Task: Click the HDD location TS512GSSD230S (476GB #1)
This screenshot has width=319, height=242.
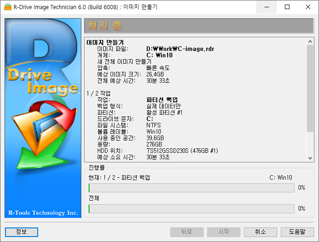Action: (x=182, y=151)
